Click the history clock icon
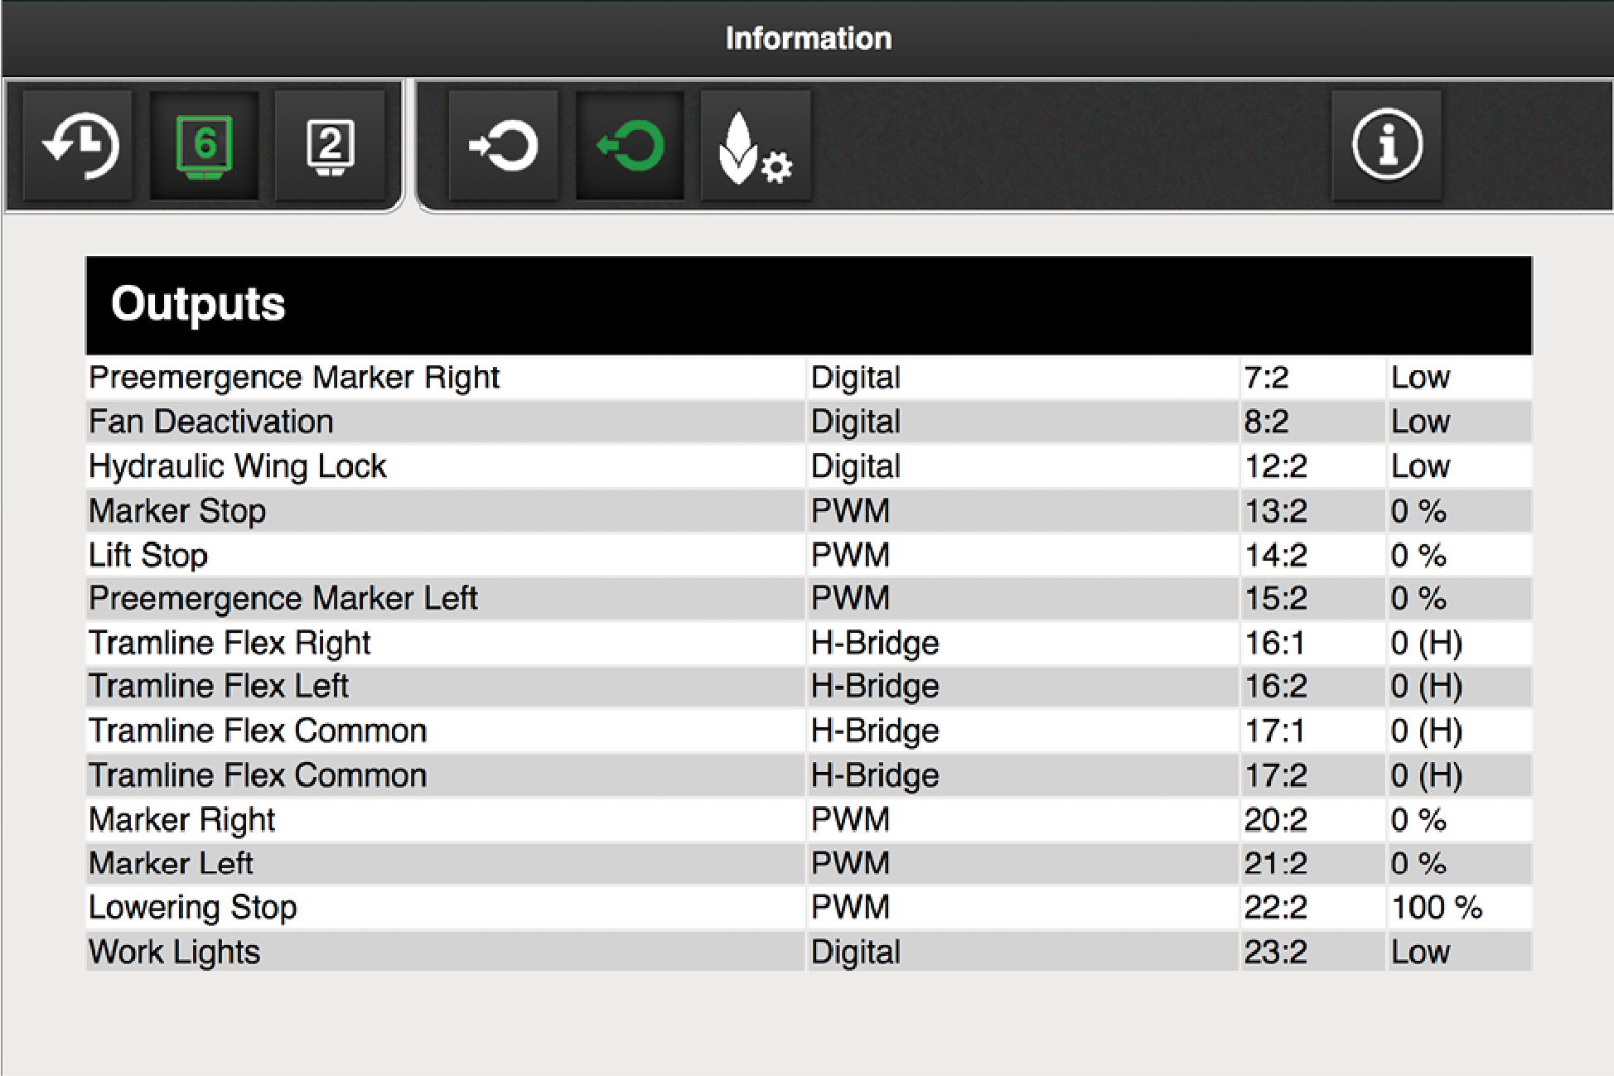Viewport: 1614px width, 1076px height. pos(79,146)
